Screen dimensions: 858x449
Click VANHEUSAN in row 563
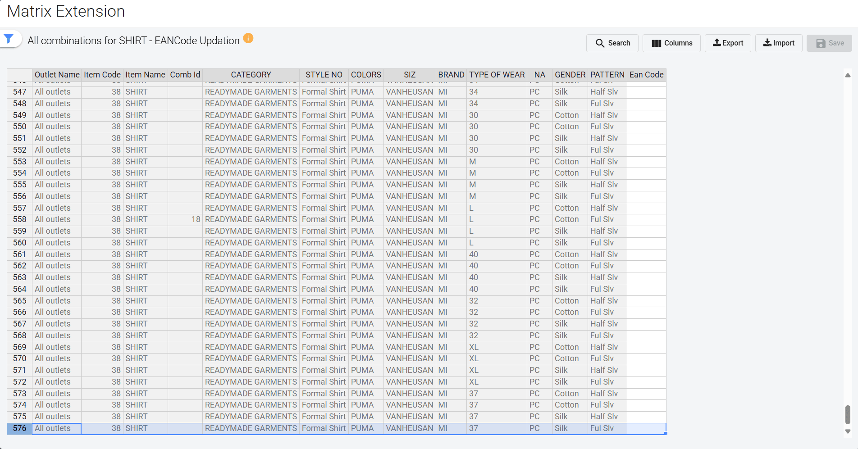[x=410, y=277]
